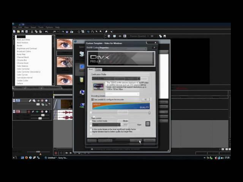Open the DivX certification profile dropdown
243x182 pixels.
116,78
